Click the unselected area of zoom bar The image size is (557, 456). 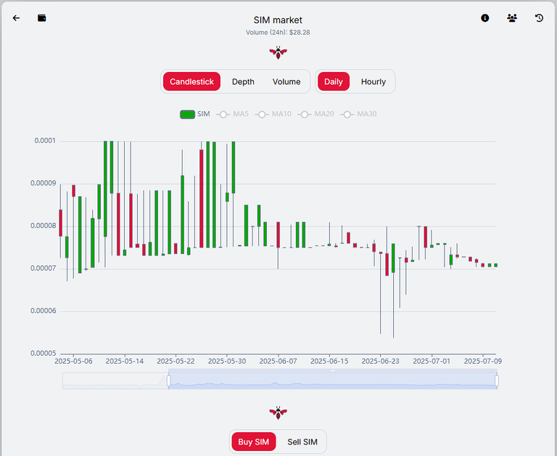[x=115, y=380]
